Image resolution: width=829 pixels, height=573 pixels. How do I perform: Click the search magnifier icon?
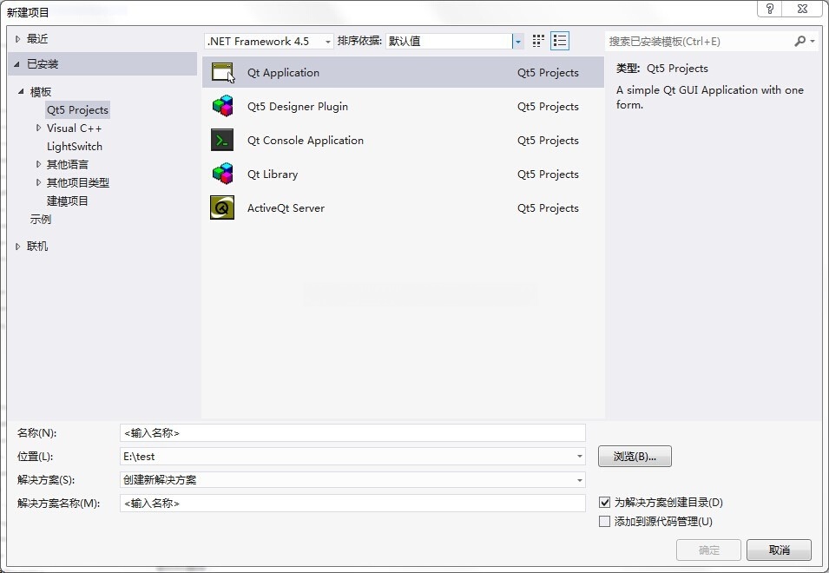[800, 41]
